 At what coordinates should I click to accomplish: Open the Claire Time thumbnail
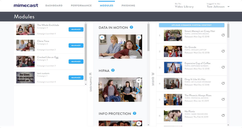[25, 45]
